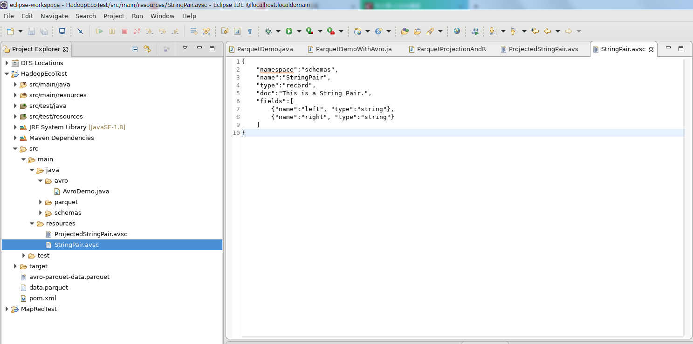Click the Open Web Browser globe icon
This screenshot has width=693, height=344.
click(x=457, y=31)
